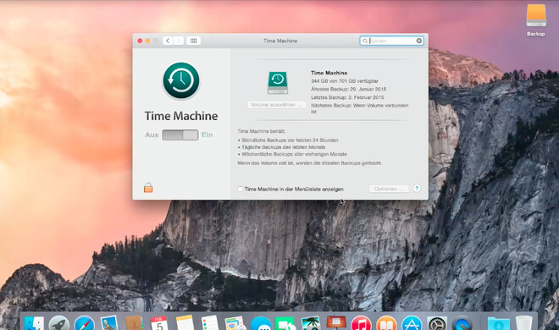Launch FaceTime from the Dock

pyautogui.click(x=285, y=323)
